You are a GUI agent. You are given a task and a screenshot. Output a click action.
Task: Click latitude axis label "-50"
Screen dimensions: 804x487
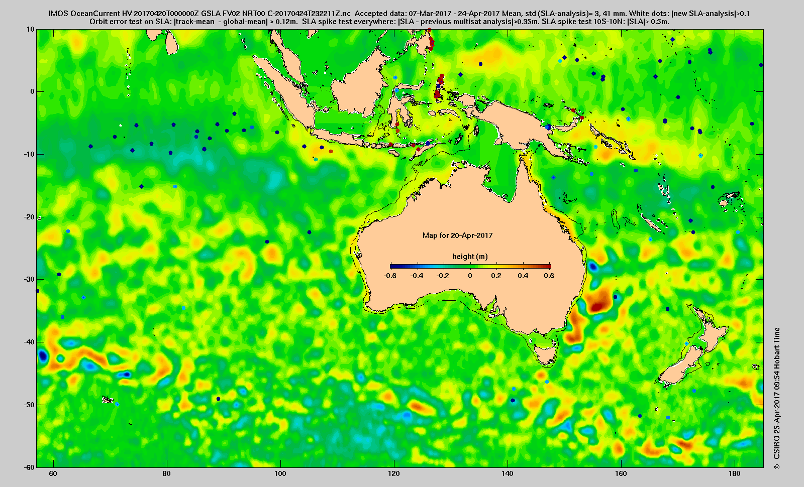29,405
